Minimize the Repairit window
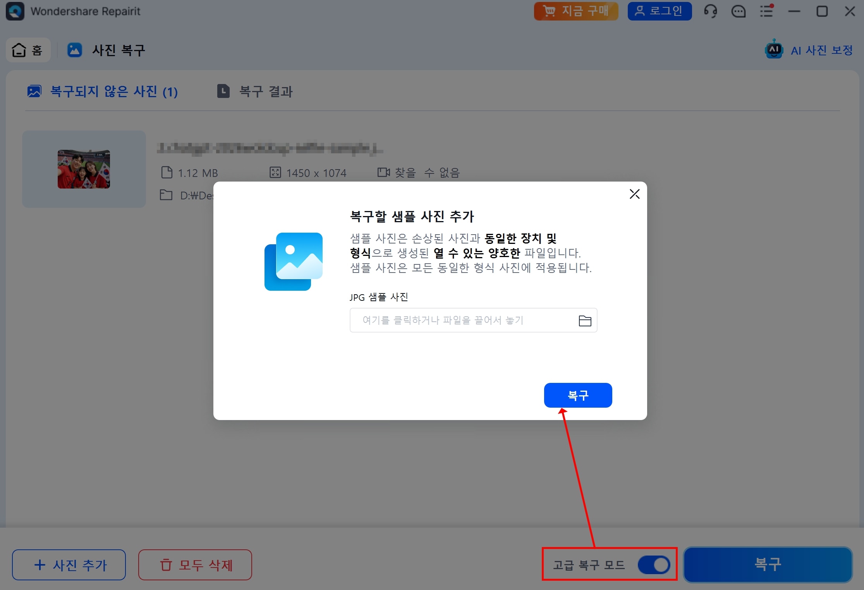Viewport: 864px width, 590px height. (794, 11)
